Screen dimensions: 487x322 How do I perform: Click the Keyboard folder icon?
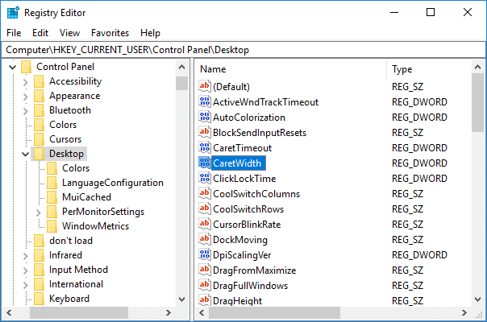40,299
